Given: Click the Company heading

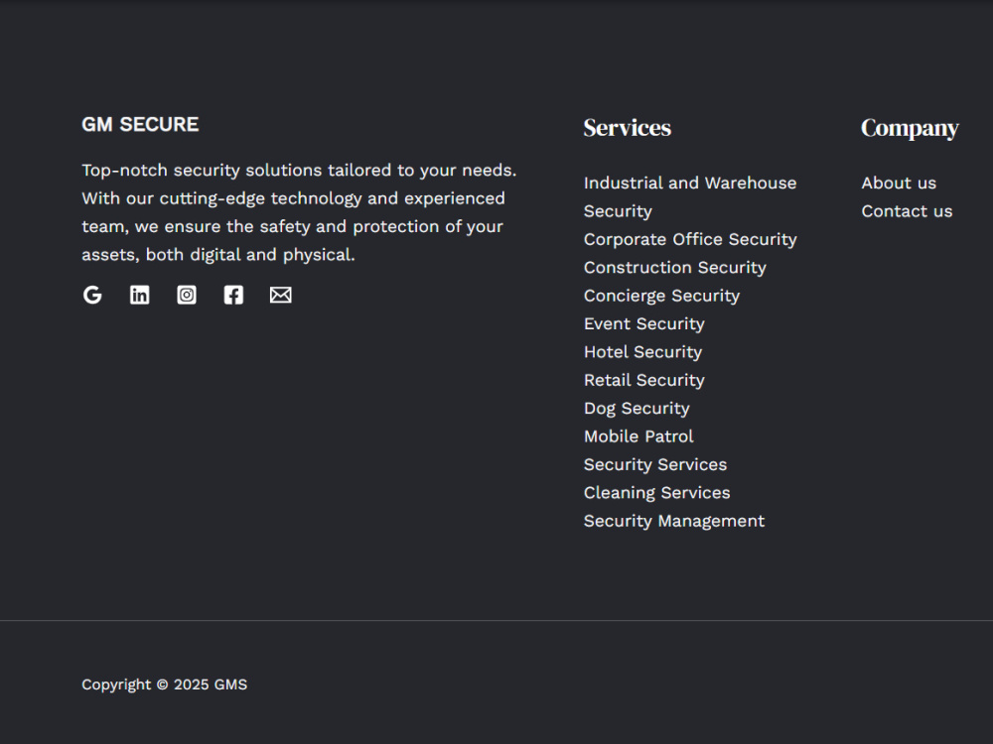Looking at the screenshot, I should (910, 128).
